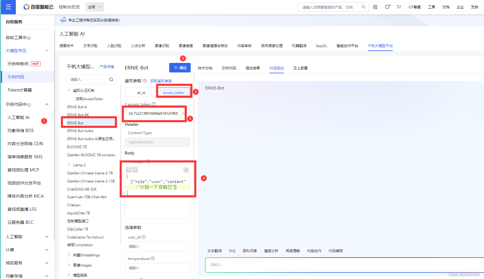Image resolution: width=484 pixels, height=279 pixels.
Task: Expand the 对象存储 sidebar section
Action: pyautogui.click(x=47, y=276)
